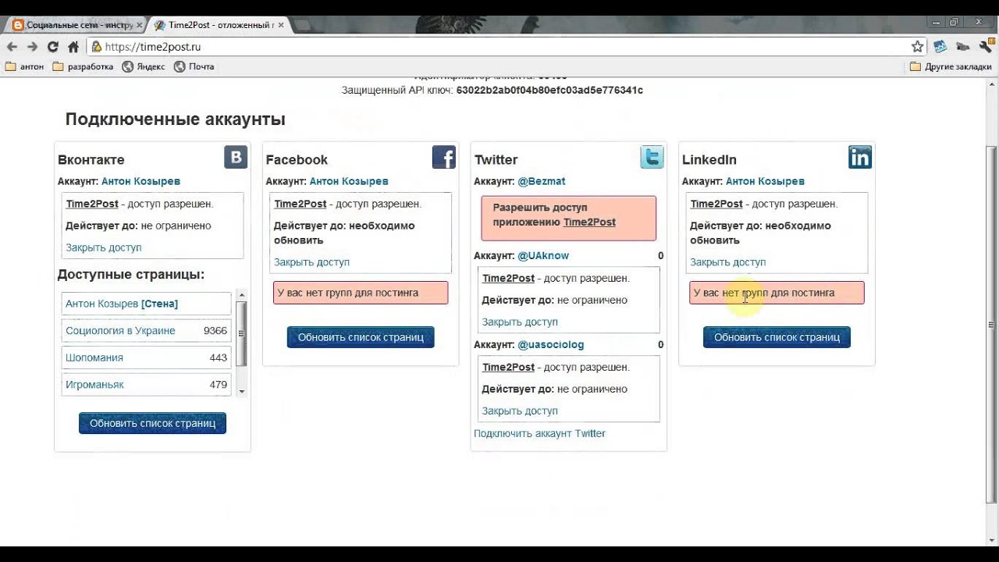Open Почта bookmark
The image size is (999, 562).
[194, 67]
